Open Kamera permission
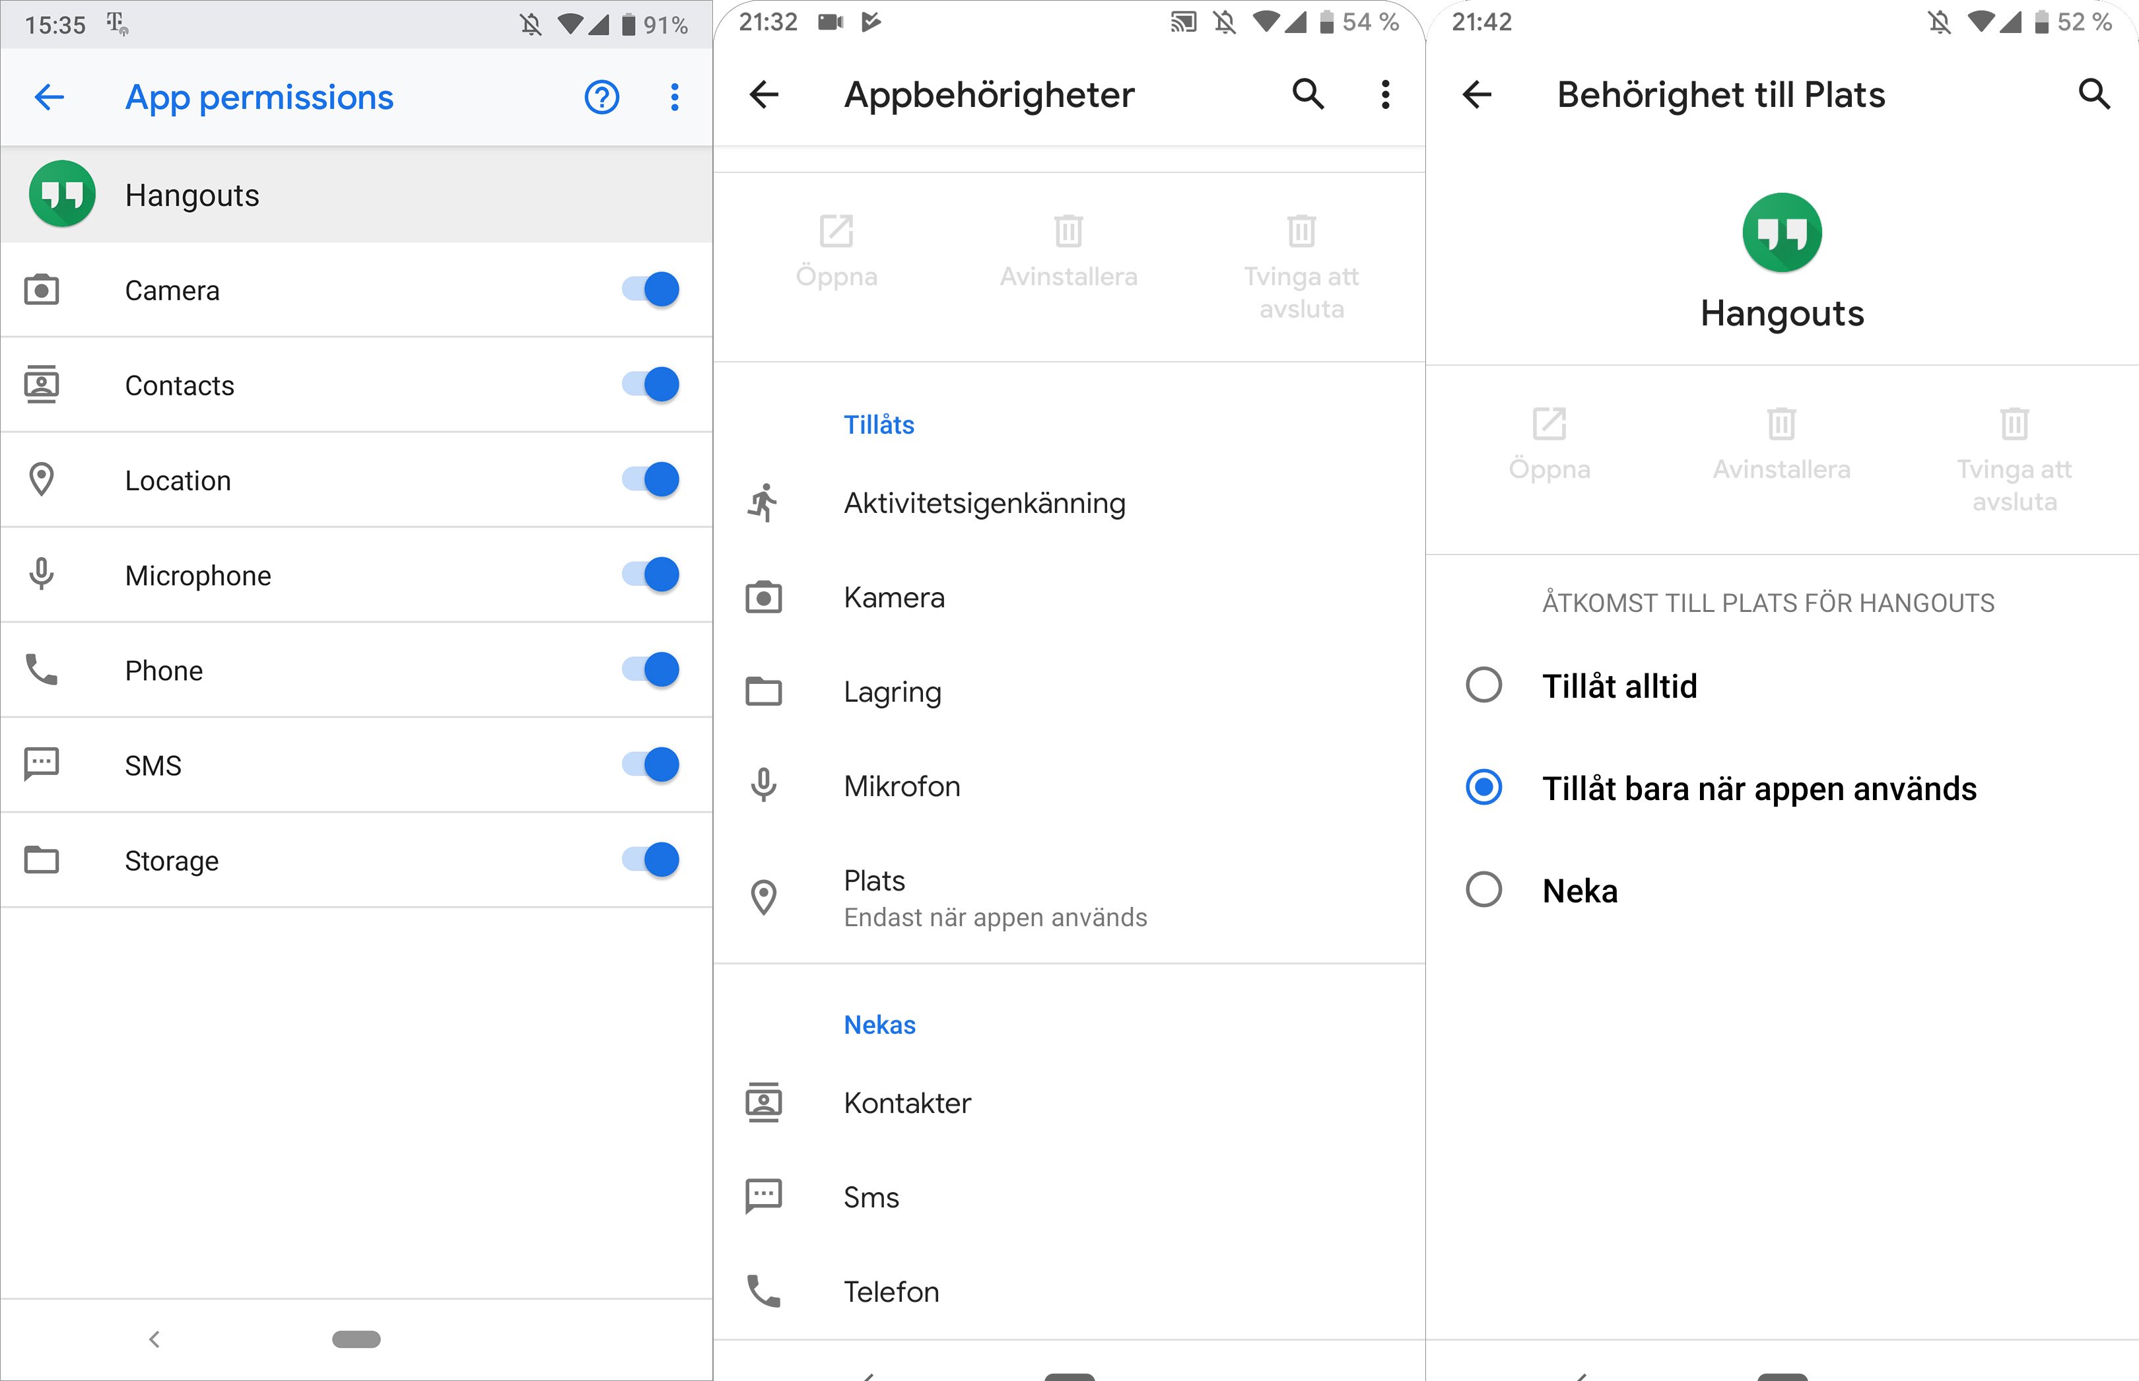This screenshot has height=1381, width=2139. tap(1069, 597)
